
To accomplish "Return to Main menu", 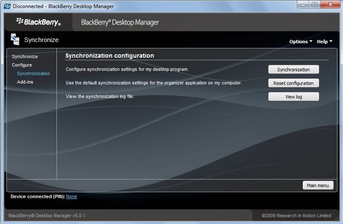I will coord(318,185).
